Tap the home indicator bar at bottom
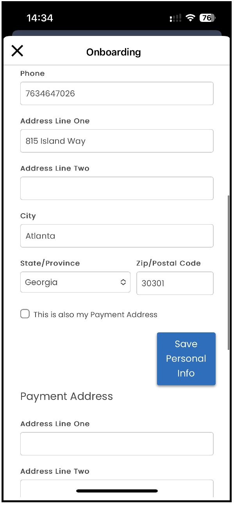234x505 pixels. [117, 491]
